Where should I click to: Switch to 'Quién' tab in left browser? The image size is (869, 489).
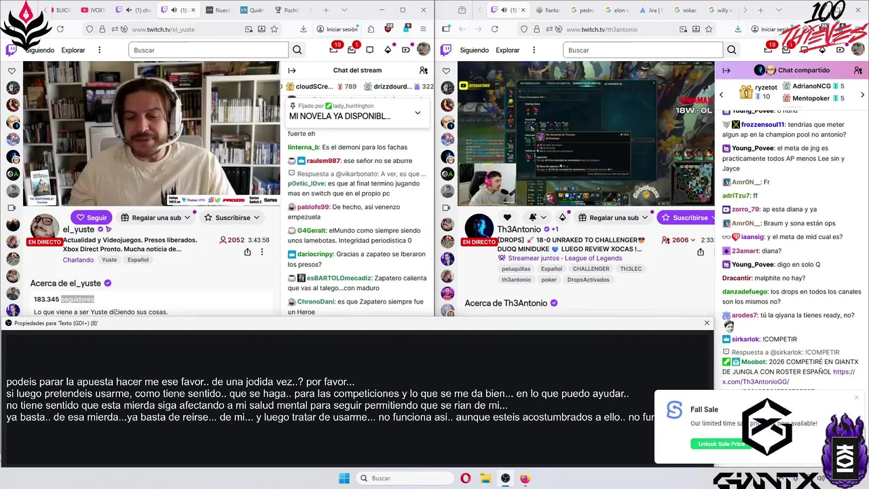click(x=252, y=10)
